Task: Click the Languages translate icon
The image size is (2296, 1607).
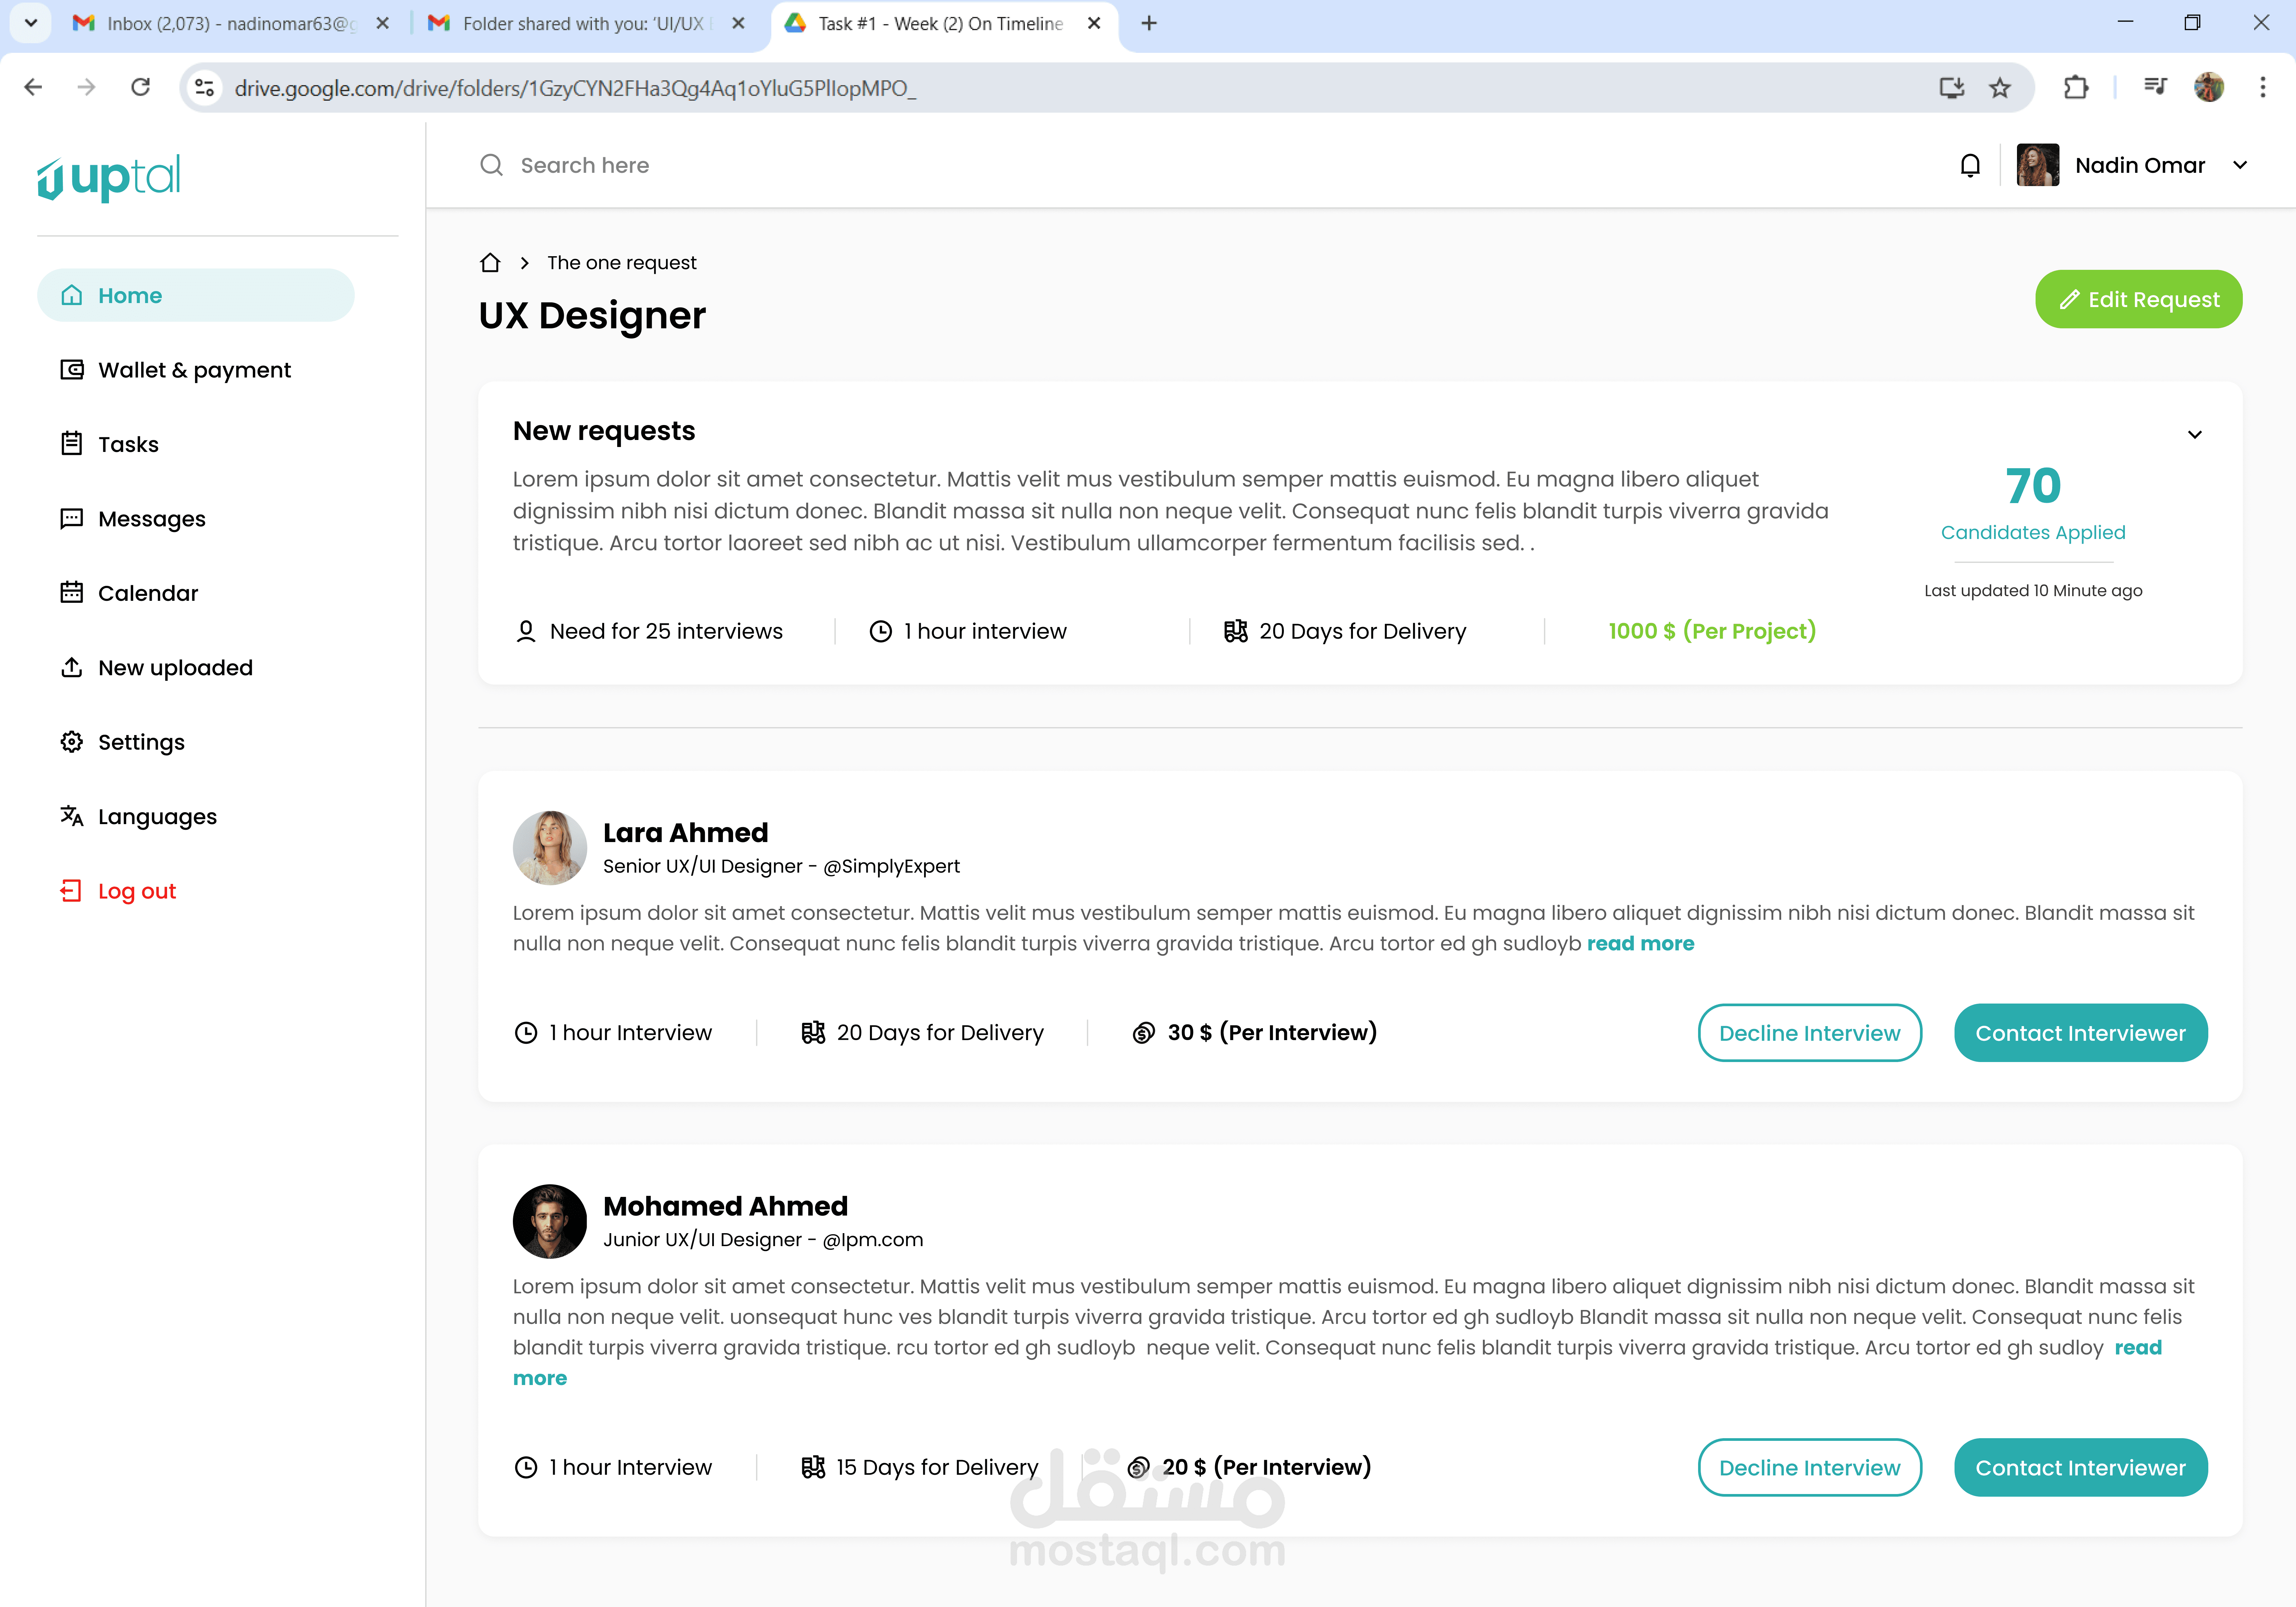Action: [72, 816]
